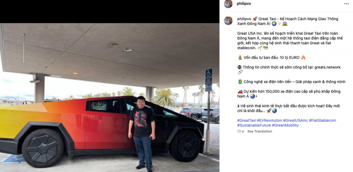The width and height of the screenshot is (353, 172).
Task: Click the avatar beside the caption
Action: tap(229, 21)
